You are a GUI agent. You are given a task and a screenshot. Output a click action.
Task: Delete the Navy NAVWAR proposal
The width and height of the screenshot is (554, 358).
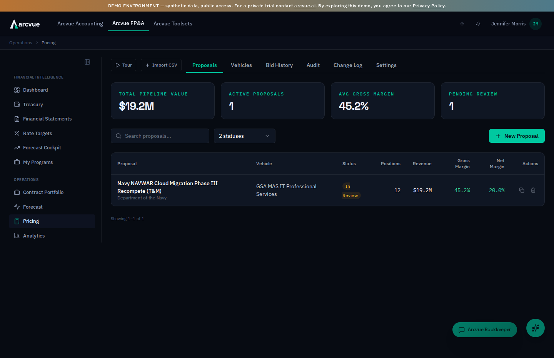pos(533,190)
